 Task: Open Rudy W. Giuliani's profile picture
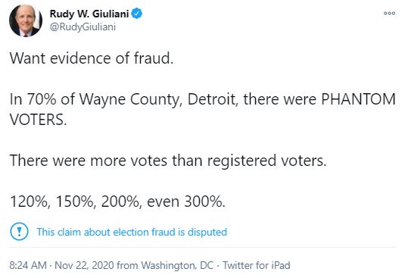25,20
